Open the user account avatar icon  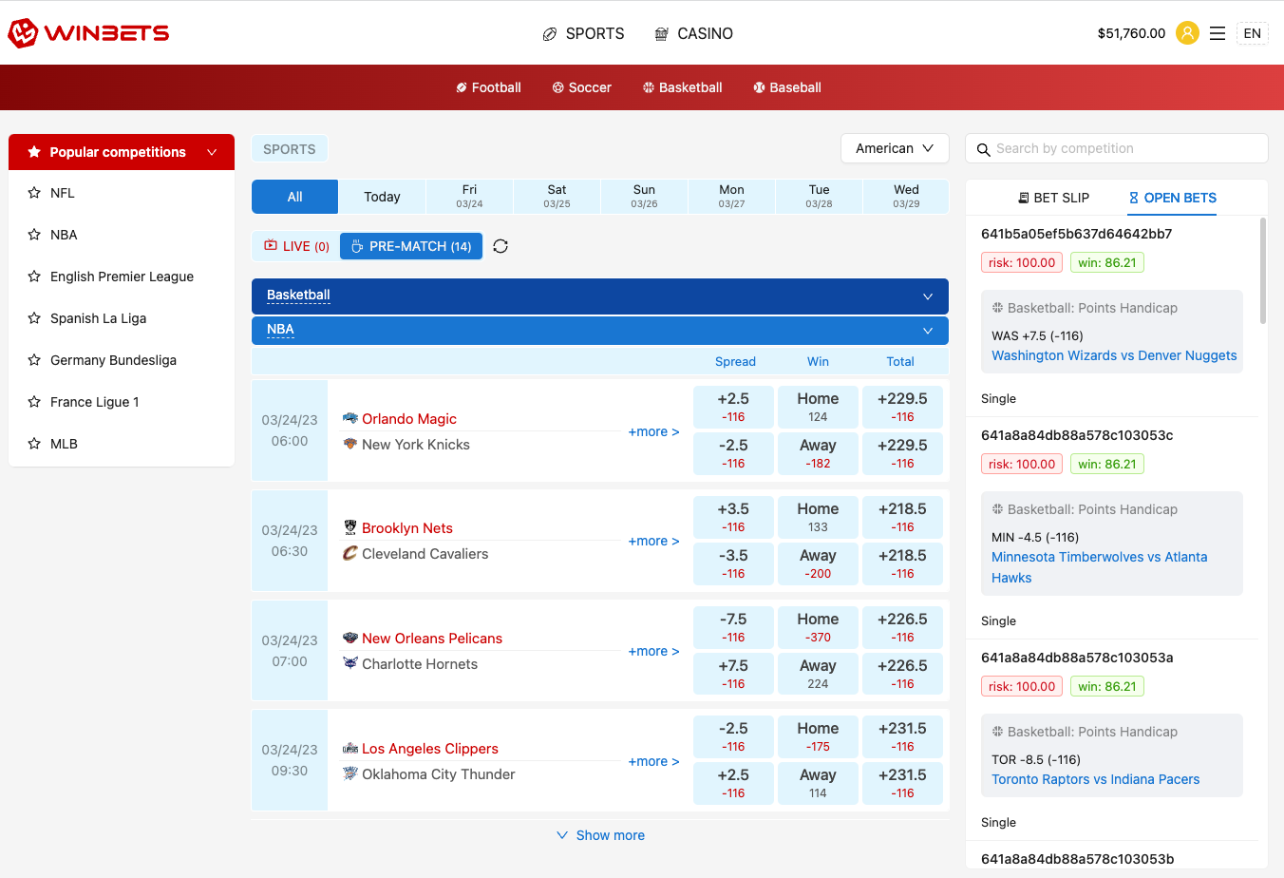1187,33
